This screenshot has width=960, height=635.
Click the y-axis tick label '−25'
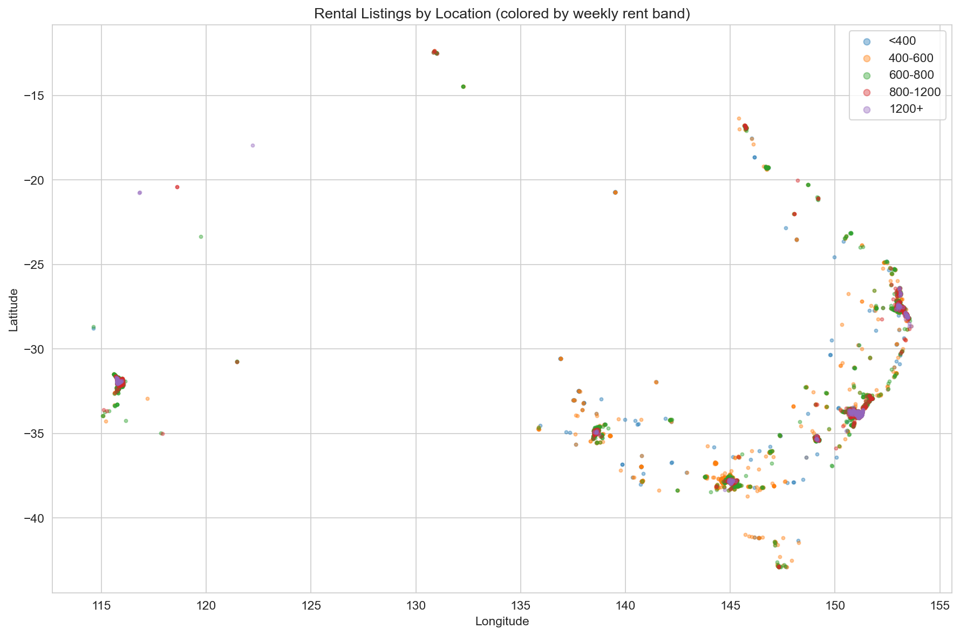click(x=35, y=265)
